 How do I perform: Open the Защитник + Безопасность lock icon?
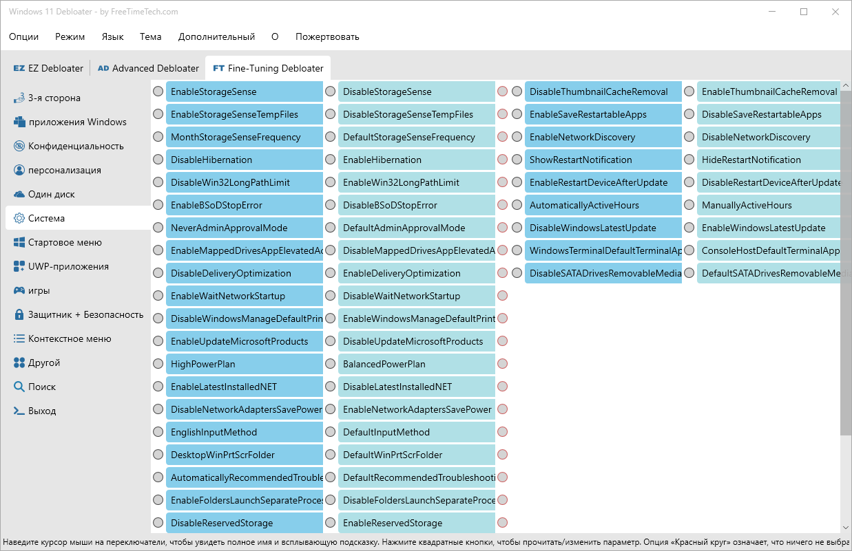click(19, 314)
